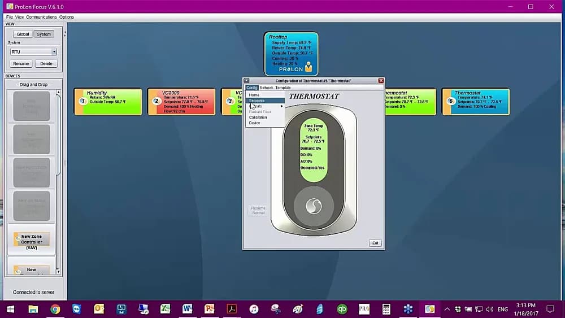Click the ProLon logo on Rooftop card
565x318 pixels.
coord(295,69)
